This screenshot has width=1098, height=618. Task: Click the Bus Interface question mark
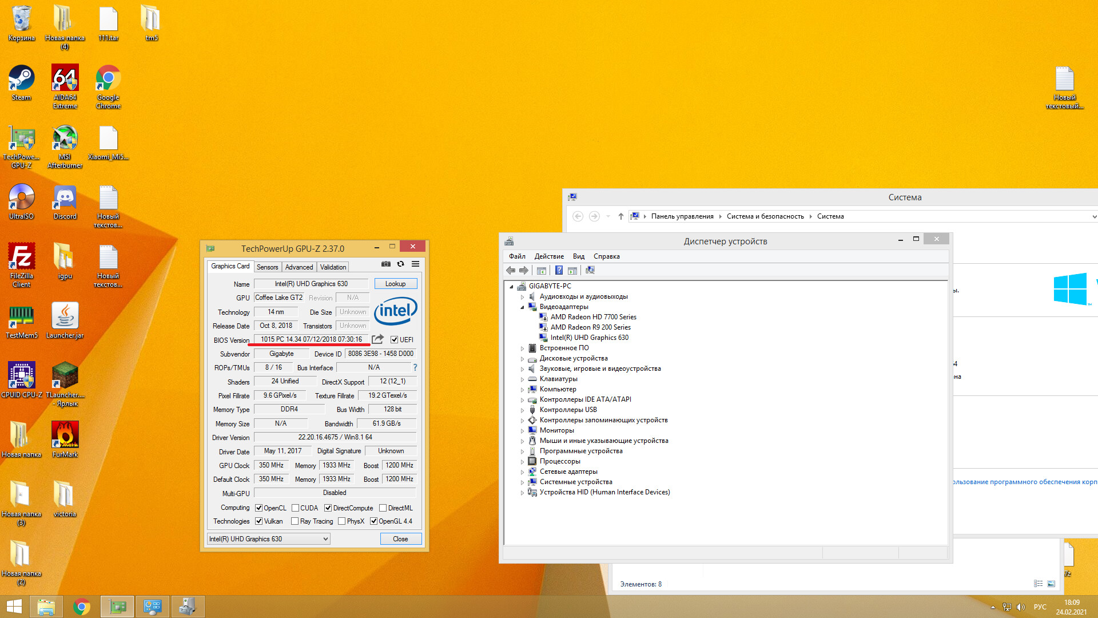pyautogui.click(x=415, y=367)
